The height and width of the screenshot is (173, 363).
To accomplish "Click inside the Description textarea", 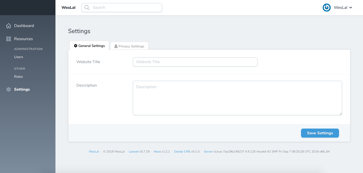I will [237, 98].
